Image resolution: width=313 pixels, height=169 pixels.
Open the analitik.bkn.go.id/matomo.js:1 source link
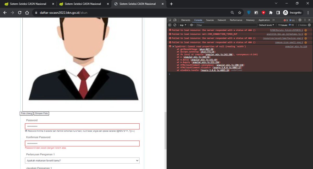pyautogui.click(x=285, y=34)
